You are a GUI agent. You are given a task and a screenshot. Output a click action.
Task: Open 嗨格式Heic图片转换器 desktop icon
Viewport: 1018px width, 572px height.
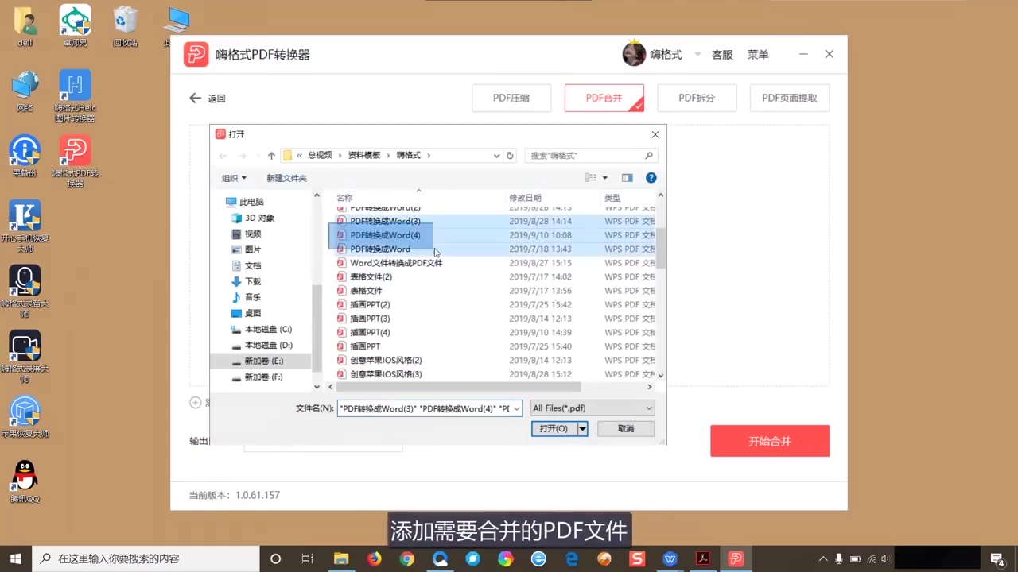pyautogui.click(x=75, y=97)
